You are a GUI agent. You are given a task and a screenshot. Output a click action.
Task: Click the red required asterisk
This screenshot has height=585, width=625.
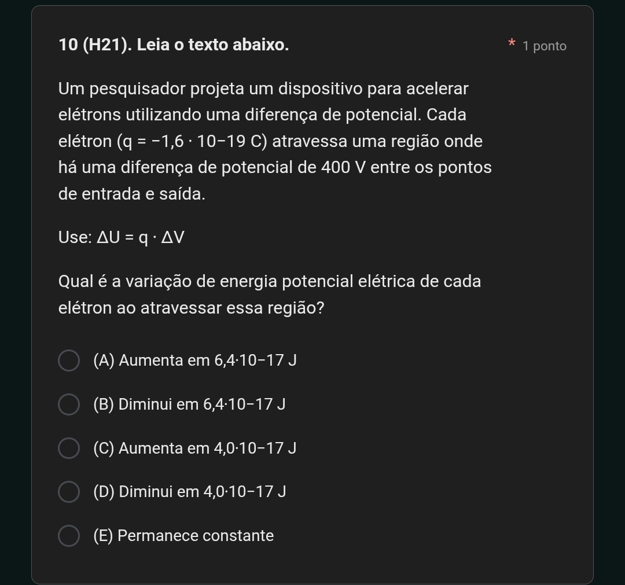[512, 43]
